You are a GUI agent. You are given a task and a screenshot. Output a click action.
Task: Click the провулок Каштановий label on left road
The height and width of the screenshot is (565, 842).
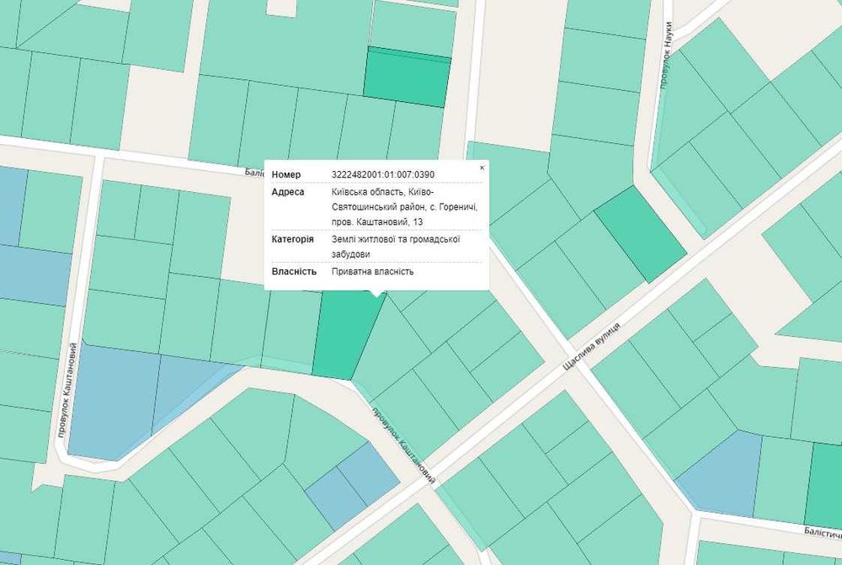pyautogui.click(x=67, y=391)
